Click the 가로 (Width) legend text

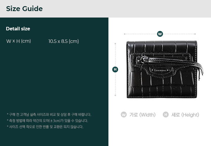pyautogui.click(x=142, y=115)
